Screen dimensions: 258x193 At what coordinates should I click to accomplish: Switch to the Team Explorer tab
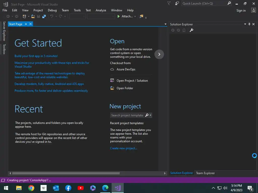pyautogui.click(x=205, y=173)
